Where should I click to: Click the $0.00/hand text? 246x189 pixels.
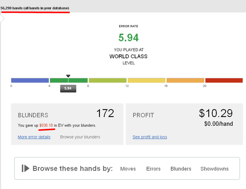click(x=218, y=124)
